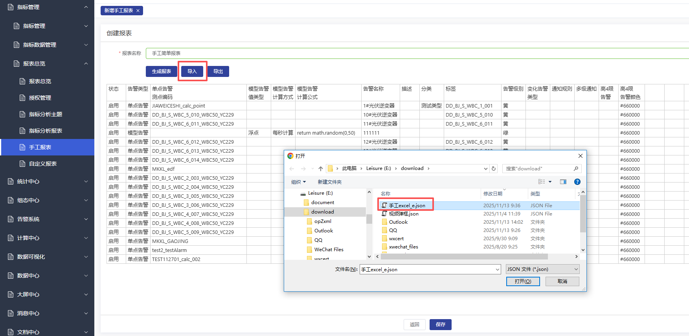The width and height of the screenshot is (689, 336).
Task: Click the 生成报表 button
Action: click(x=162, y=71)
